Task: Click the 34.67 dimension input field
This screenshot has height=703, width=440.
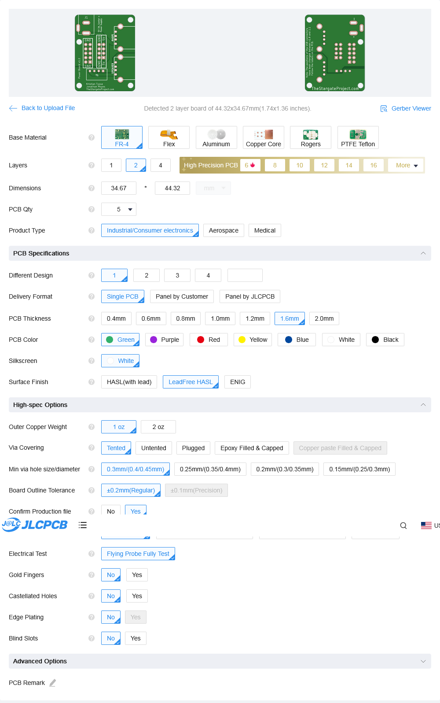Action: point(119,188)
